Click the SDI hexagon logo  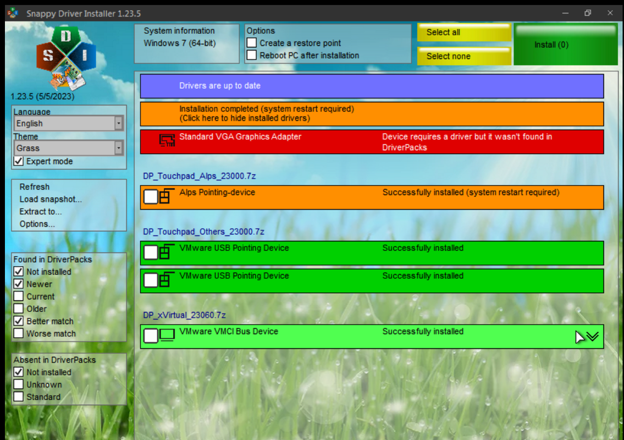(x=66, y=58)
